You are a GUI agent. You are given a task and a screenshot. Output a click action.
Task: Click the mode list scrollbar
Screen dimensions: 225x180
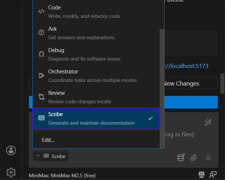pyautogui.click(x=162, y=89)
